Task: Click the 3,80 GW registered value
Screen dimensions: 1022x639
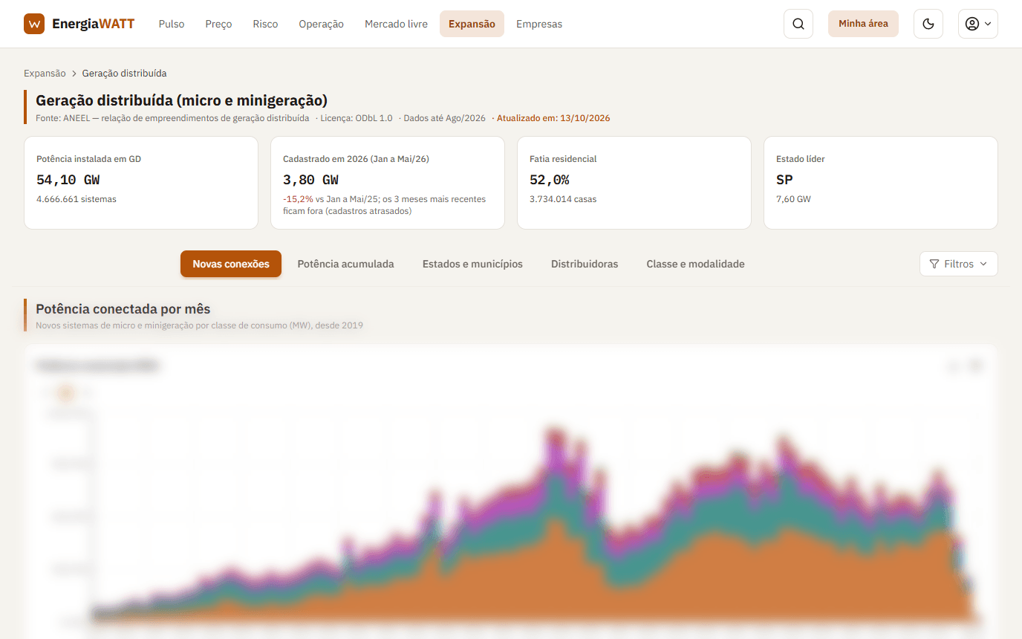Action: coord(310,180)
